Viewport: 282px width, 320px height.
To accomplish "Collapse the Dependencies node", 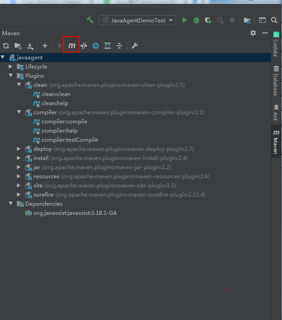I will pos(11,203).
